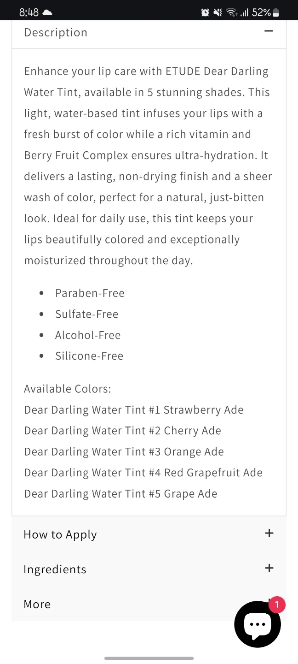Image resolution: width=298 pixels, height=664 pixels.
Task: Expand Ingredients section plus icon
Action: [x=269, y=568]
